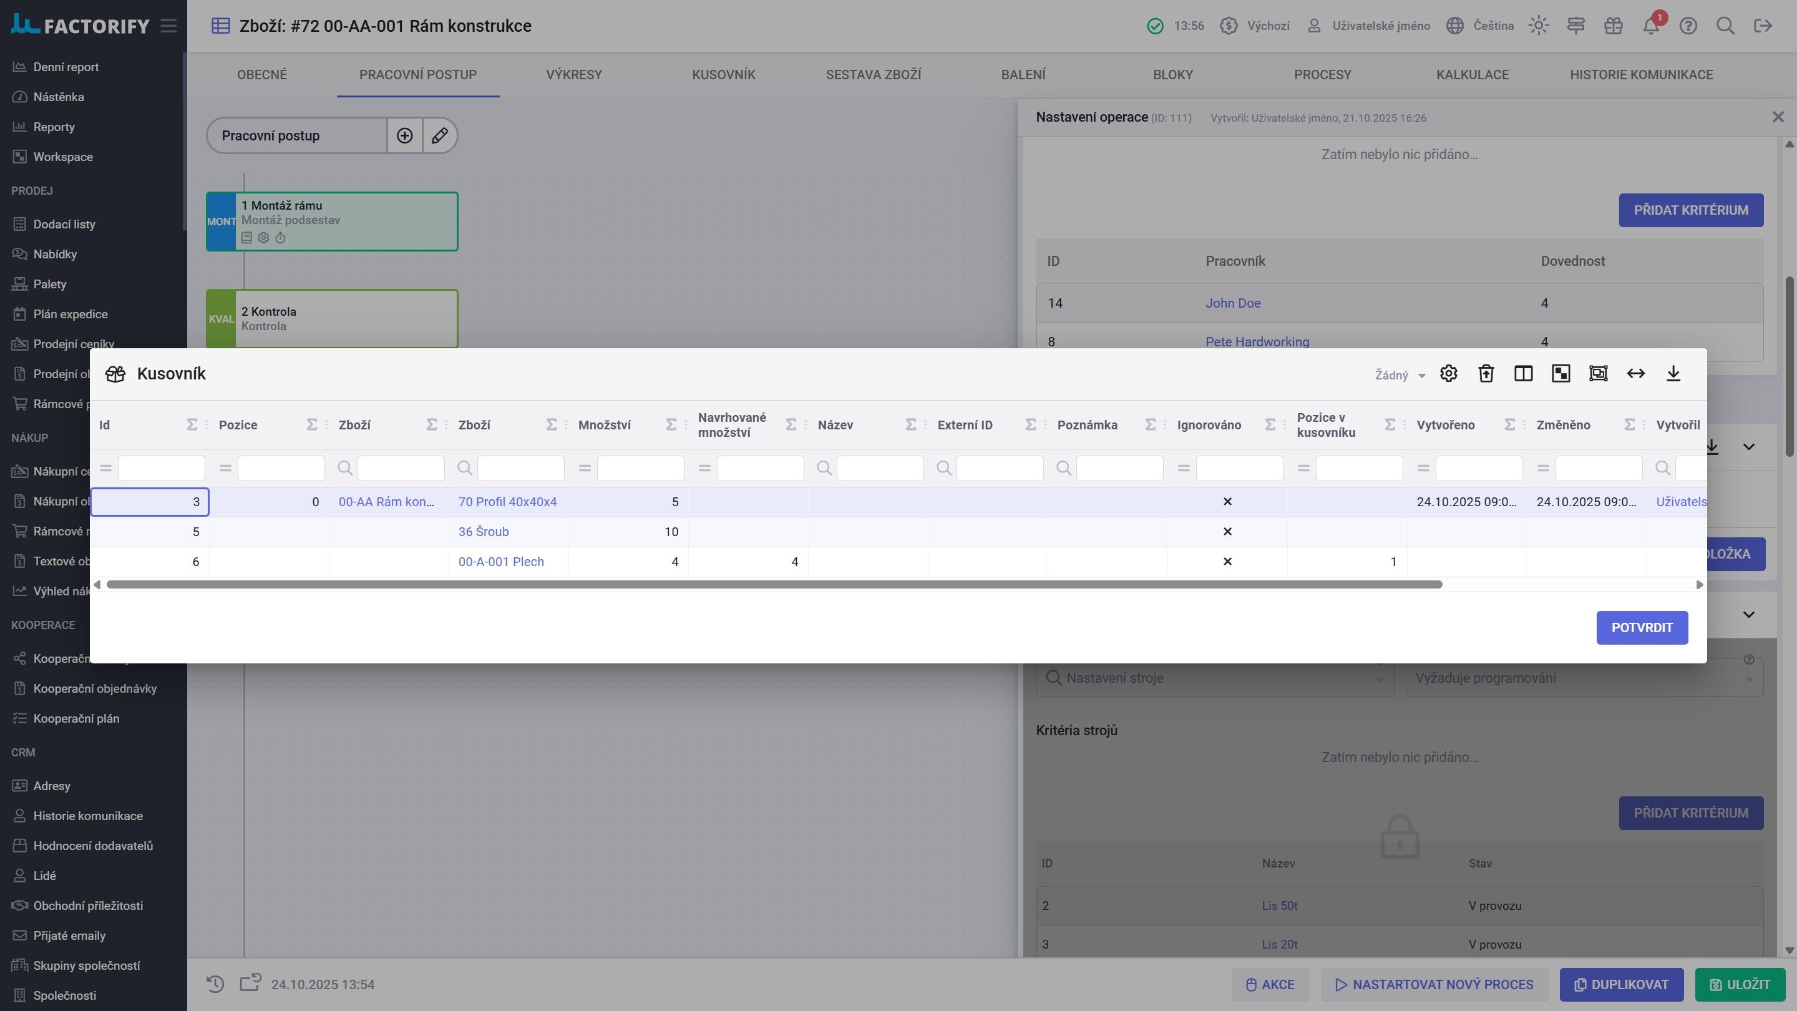Open the notifications bell icon

1650,26
